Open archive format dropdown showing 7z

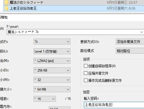[x=52, y=42]
